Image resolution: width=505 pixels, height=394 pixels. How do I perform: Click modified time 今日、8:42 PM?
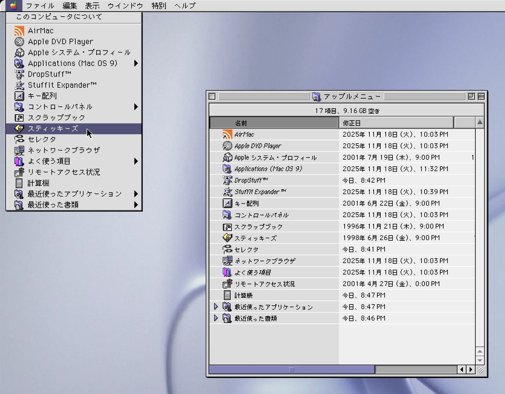(x=364, y=181)
